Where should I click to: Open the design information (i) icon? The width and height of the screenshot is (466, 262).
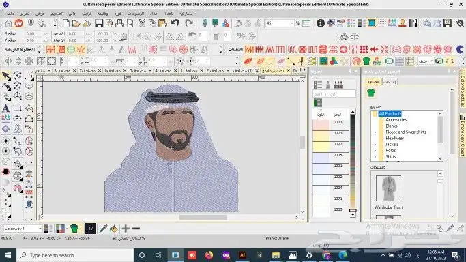pyautogui.click(x=321, y=23)
